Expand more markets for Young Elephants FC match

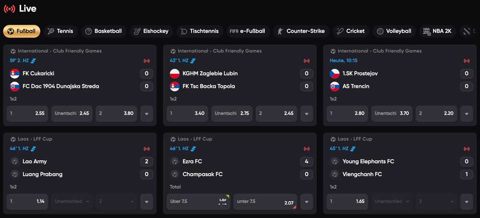(466, 202)
